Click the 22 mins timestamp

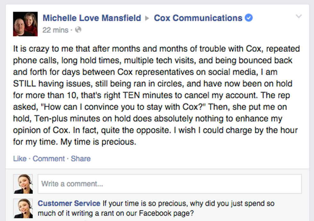tap(55, 30)
